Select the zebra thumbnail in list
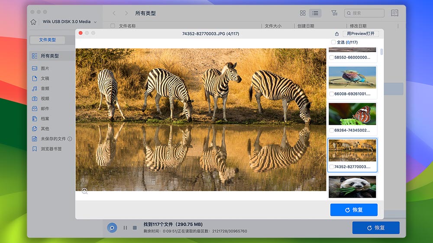433x243 pixels. click(352, 150)
